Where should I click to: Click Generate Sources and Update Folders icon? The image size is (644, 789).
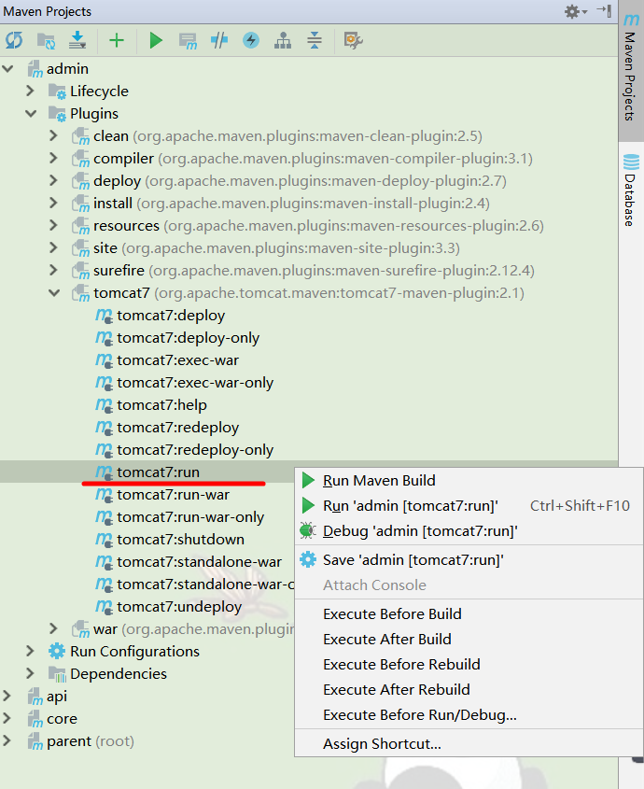47,40
